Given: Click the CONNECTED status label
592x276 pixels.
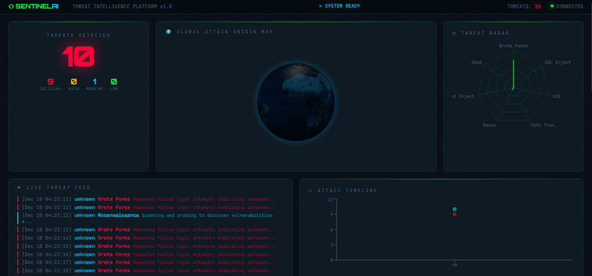Looking at the screenshot, I should point(570,6).
